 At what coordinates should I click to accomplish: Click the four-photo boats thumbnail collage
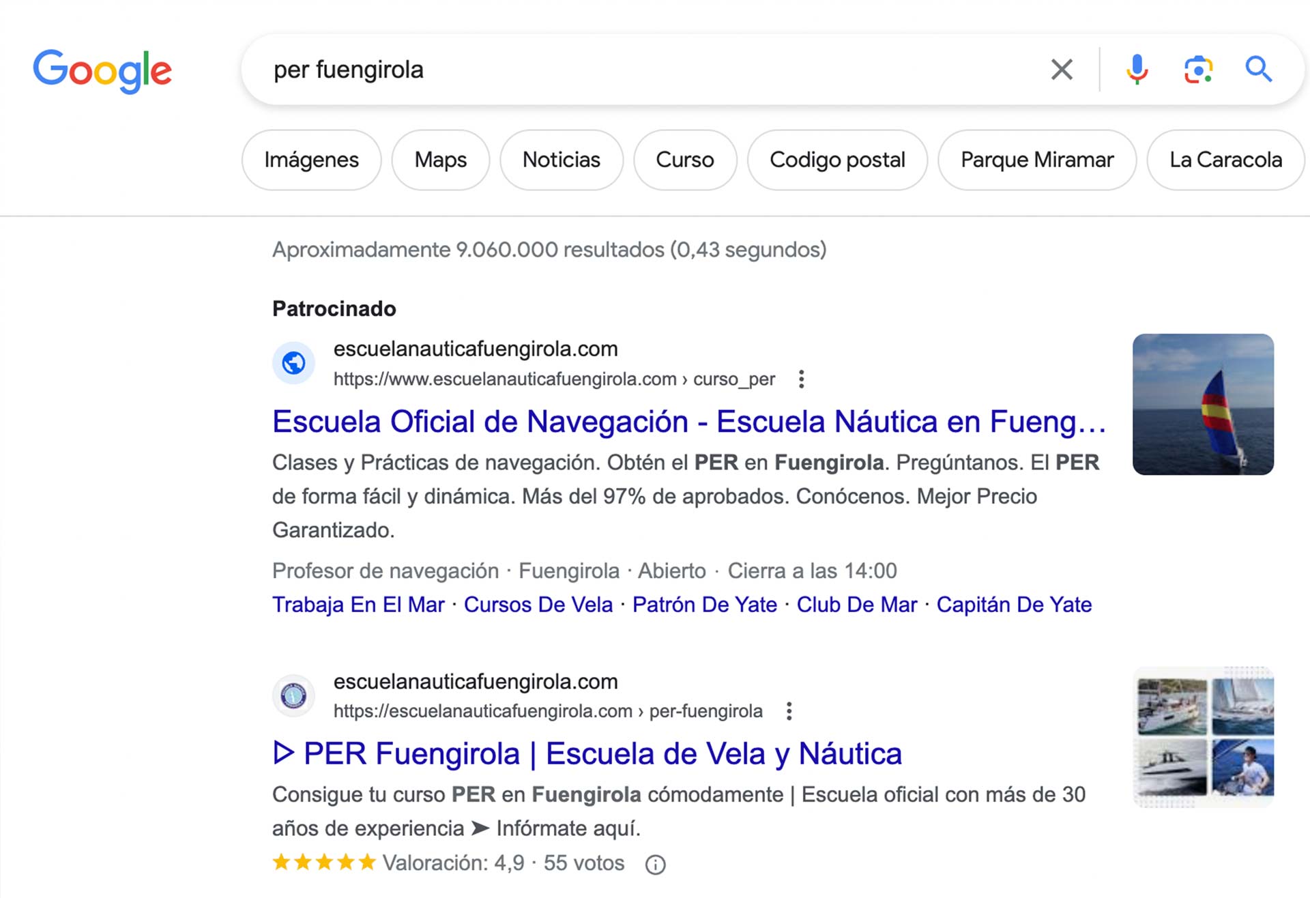point(1203,737)
